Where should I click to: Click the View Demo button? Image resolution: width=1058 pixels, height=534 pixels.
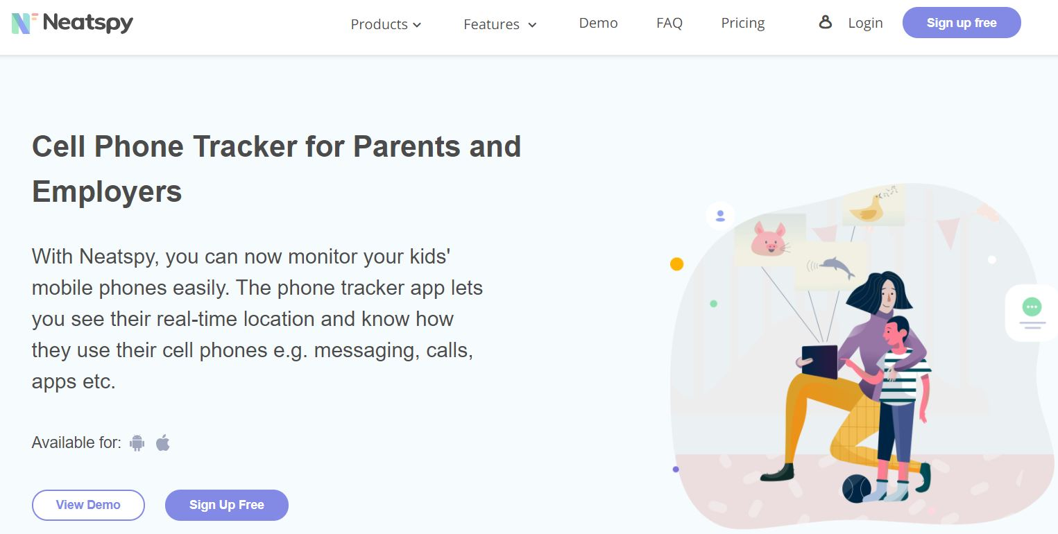point(88,505)
